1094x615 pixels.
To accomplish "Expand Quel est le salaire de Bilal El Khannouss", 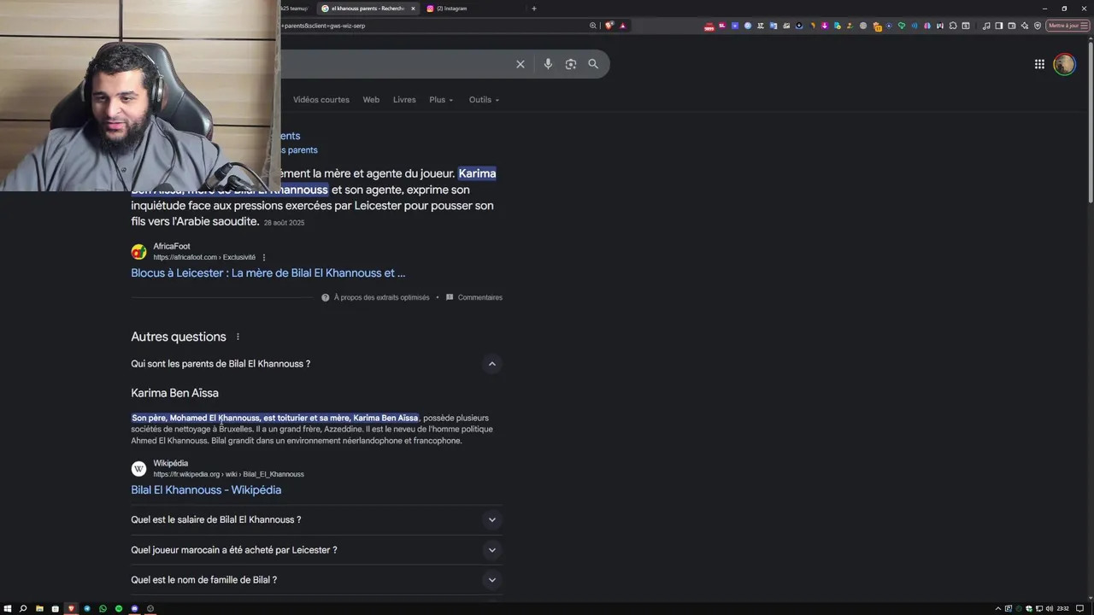I will pos(491,519).
